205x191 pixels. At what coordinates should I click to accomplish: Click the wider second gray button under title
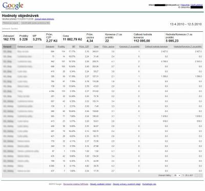click(x=35, y=23)
